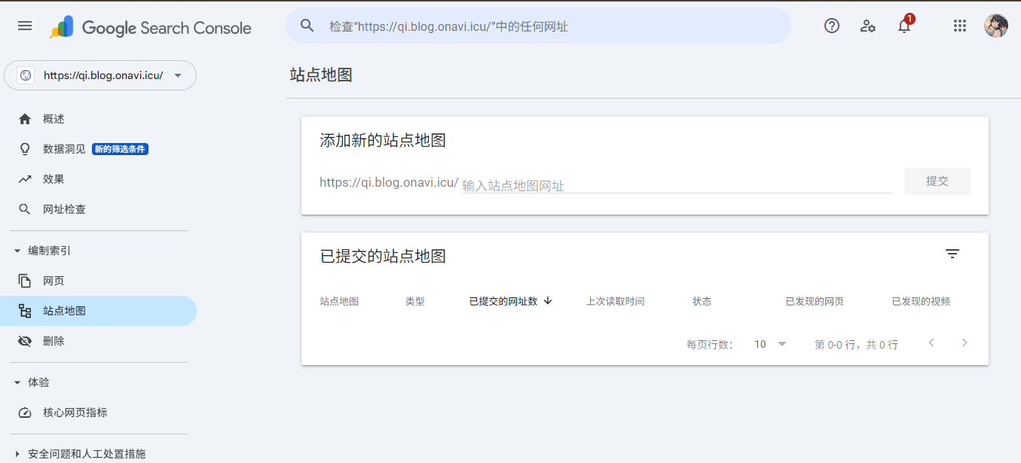The width and height of the screenshot is (1021, 463).
Task: Open the notifications bell
Action: (904, 26)
